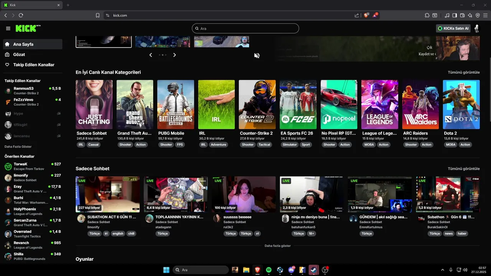491x276 pixels.
Task: Open the Eray recommended channel
Action: pyautogui.click(x=33, y=189)
